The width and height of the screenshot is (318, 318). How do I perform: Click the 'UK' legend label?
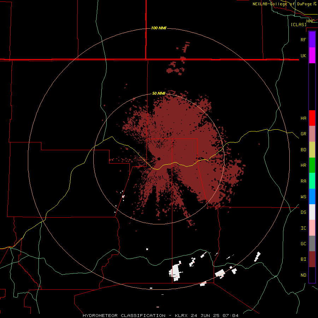tap(303, 56)
